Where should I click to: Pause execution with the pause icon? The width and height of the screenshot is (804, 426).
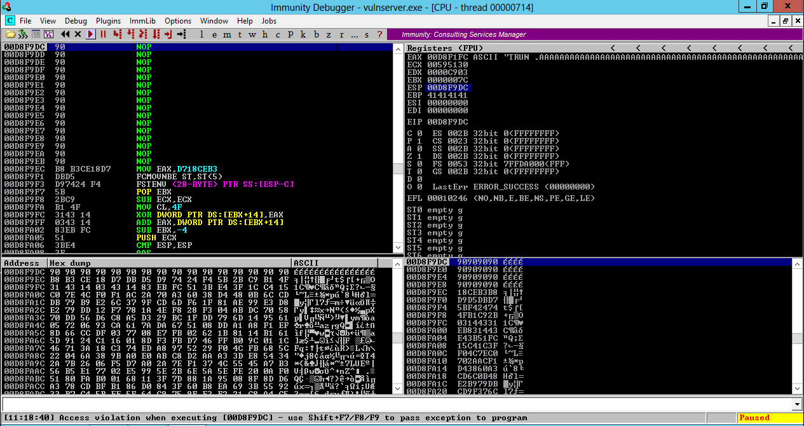click(x=103, y=34)
